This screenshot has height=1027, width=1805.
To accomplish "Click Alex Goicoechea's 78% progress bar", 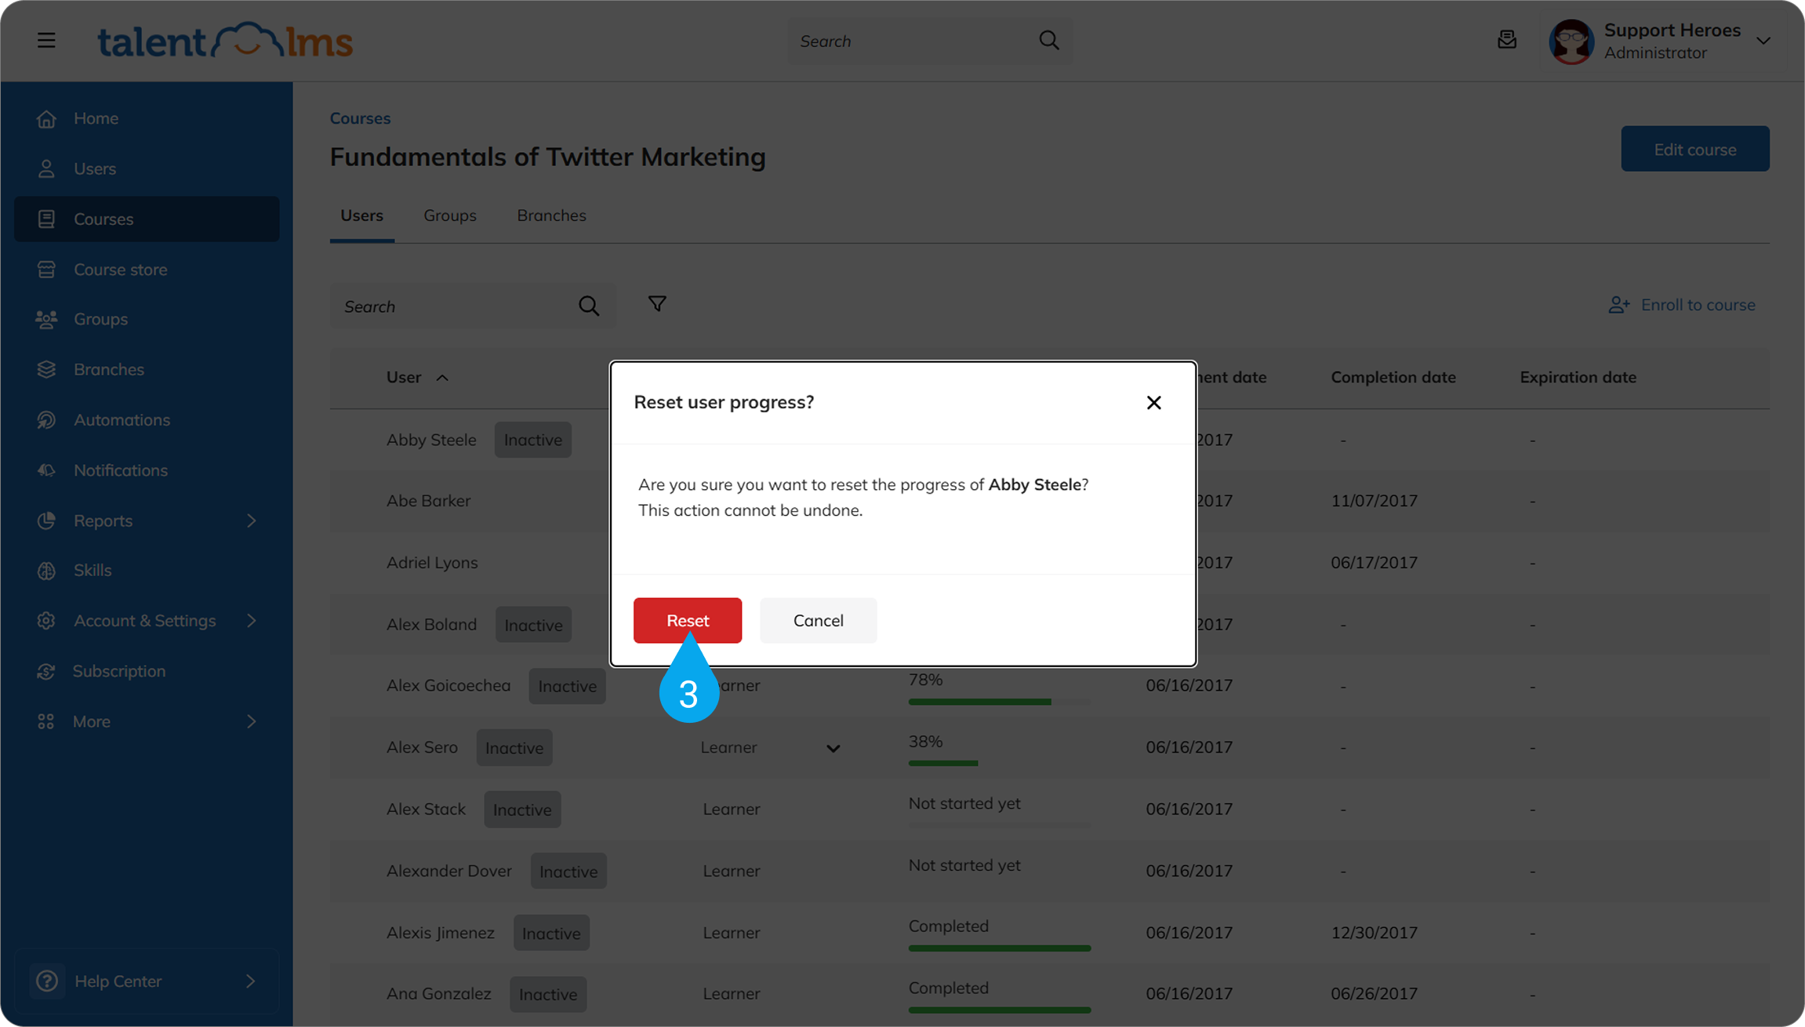I will pos(1000,702).
